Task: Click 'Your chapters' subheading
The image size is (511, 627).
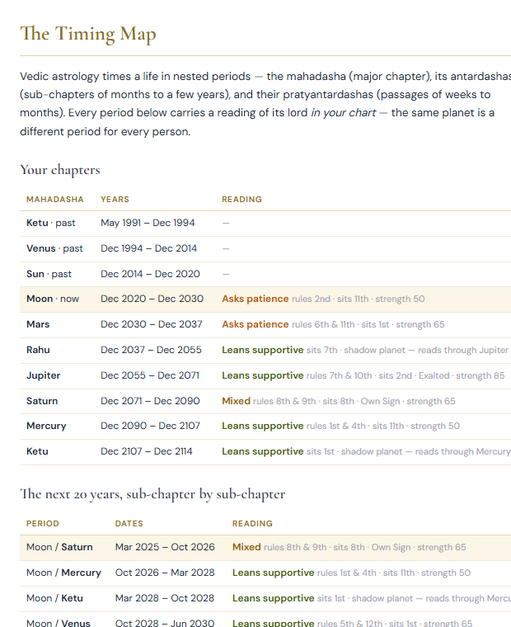Action: click(x=60, y=170)
